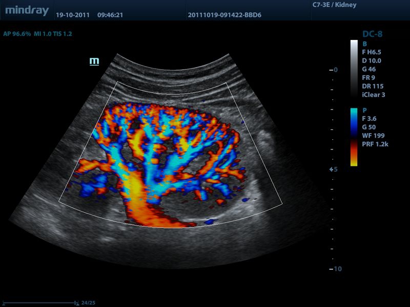410x307 pixels.
Task: Click the DC-8 system model label
Action: (372, 34)
